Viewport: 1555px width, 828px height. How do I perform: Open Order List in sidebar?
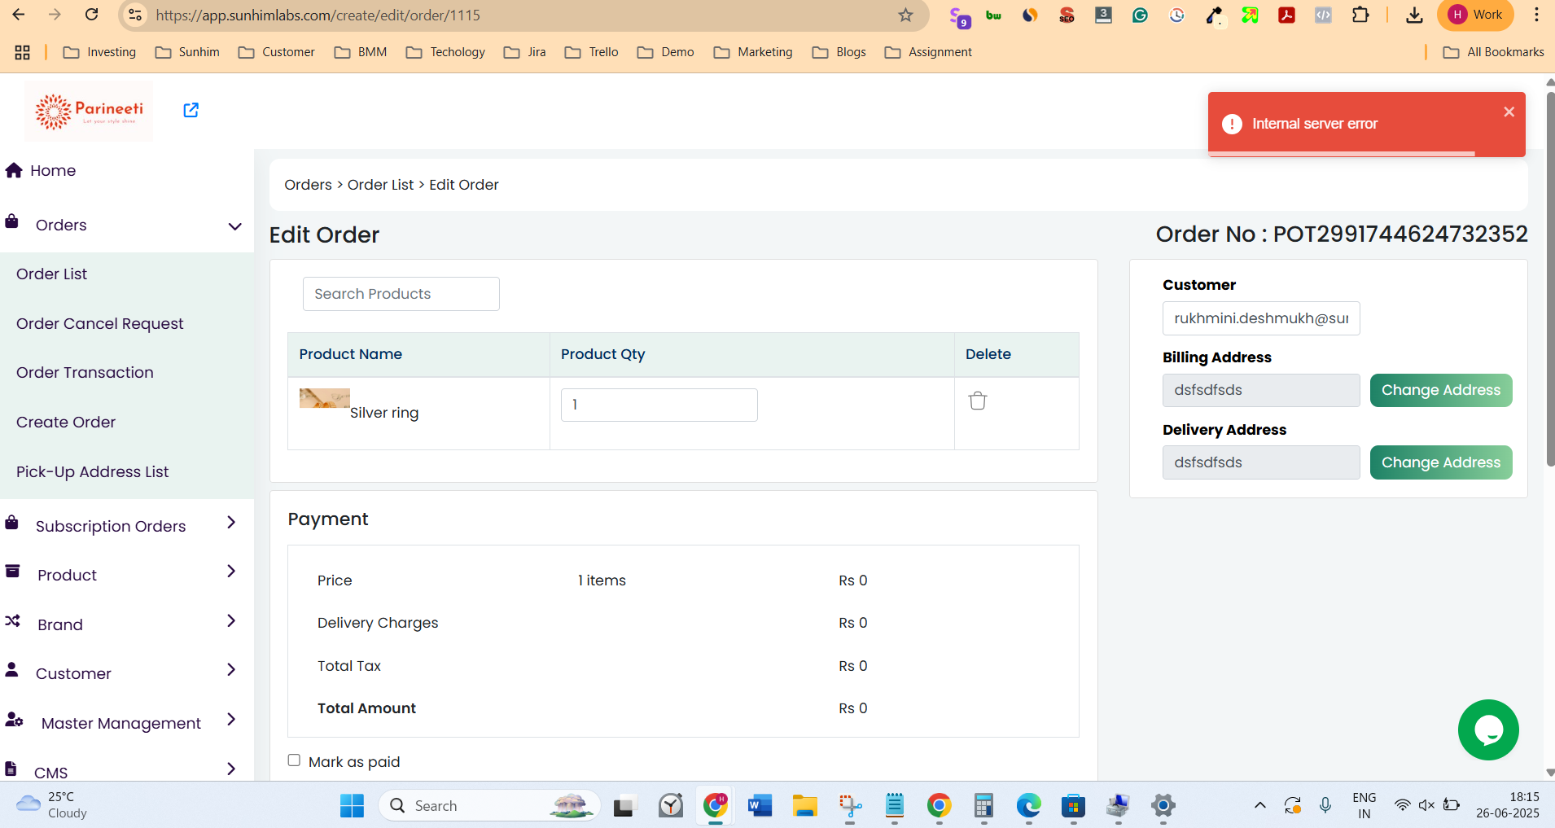(x=51, y=274)
